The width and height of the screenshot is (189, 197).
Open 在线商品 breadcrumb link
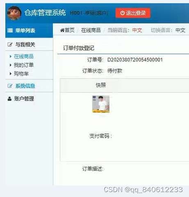[x=91, y=30]
